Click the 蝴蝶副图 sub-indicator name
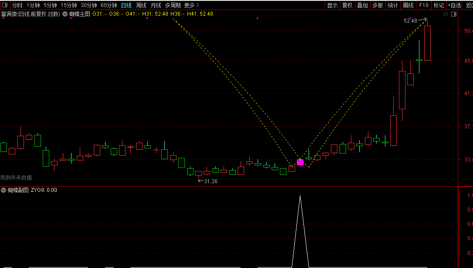The height and width of the screenshot is (268, 473). coord(18,190)
